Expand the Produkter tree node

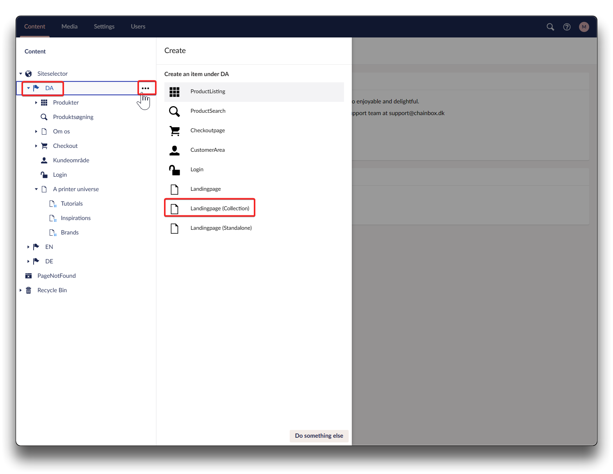pyautogui.click(x=36, y=103)
